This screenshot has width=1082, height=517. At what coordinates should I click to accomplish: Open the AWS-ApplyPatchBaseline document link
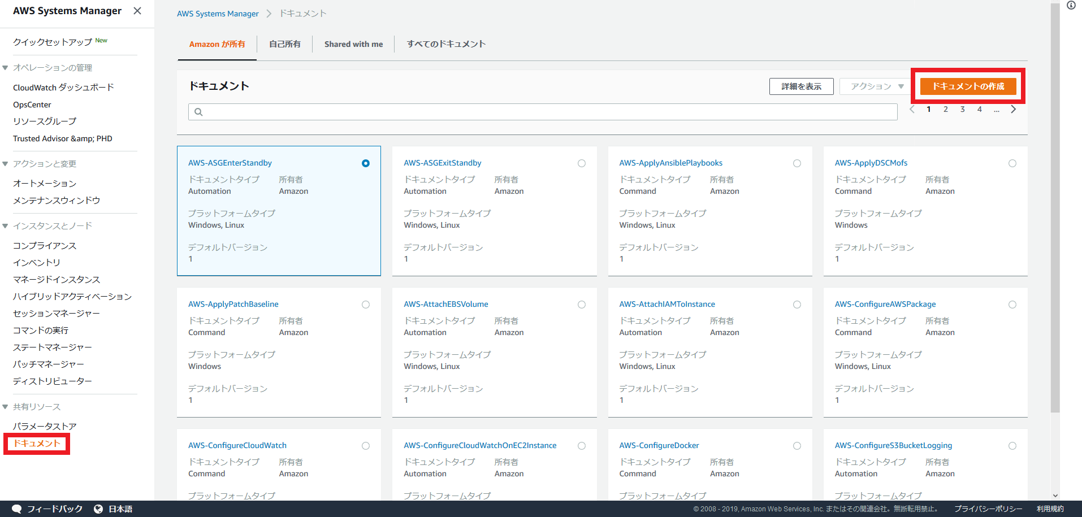(x=233, y=304)
